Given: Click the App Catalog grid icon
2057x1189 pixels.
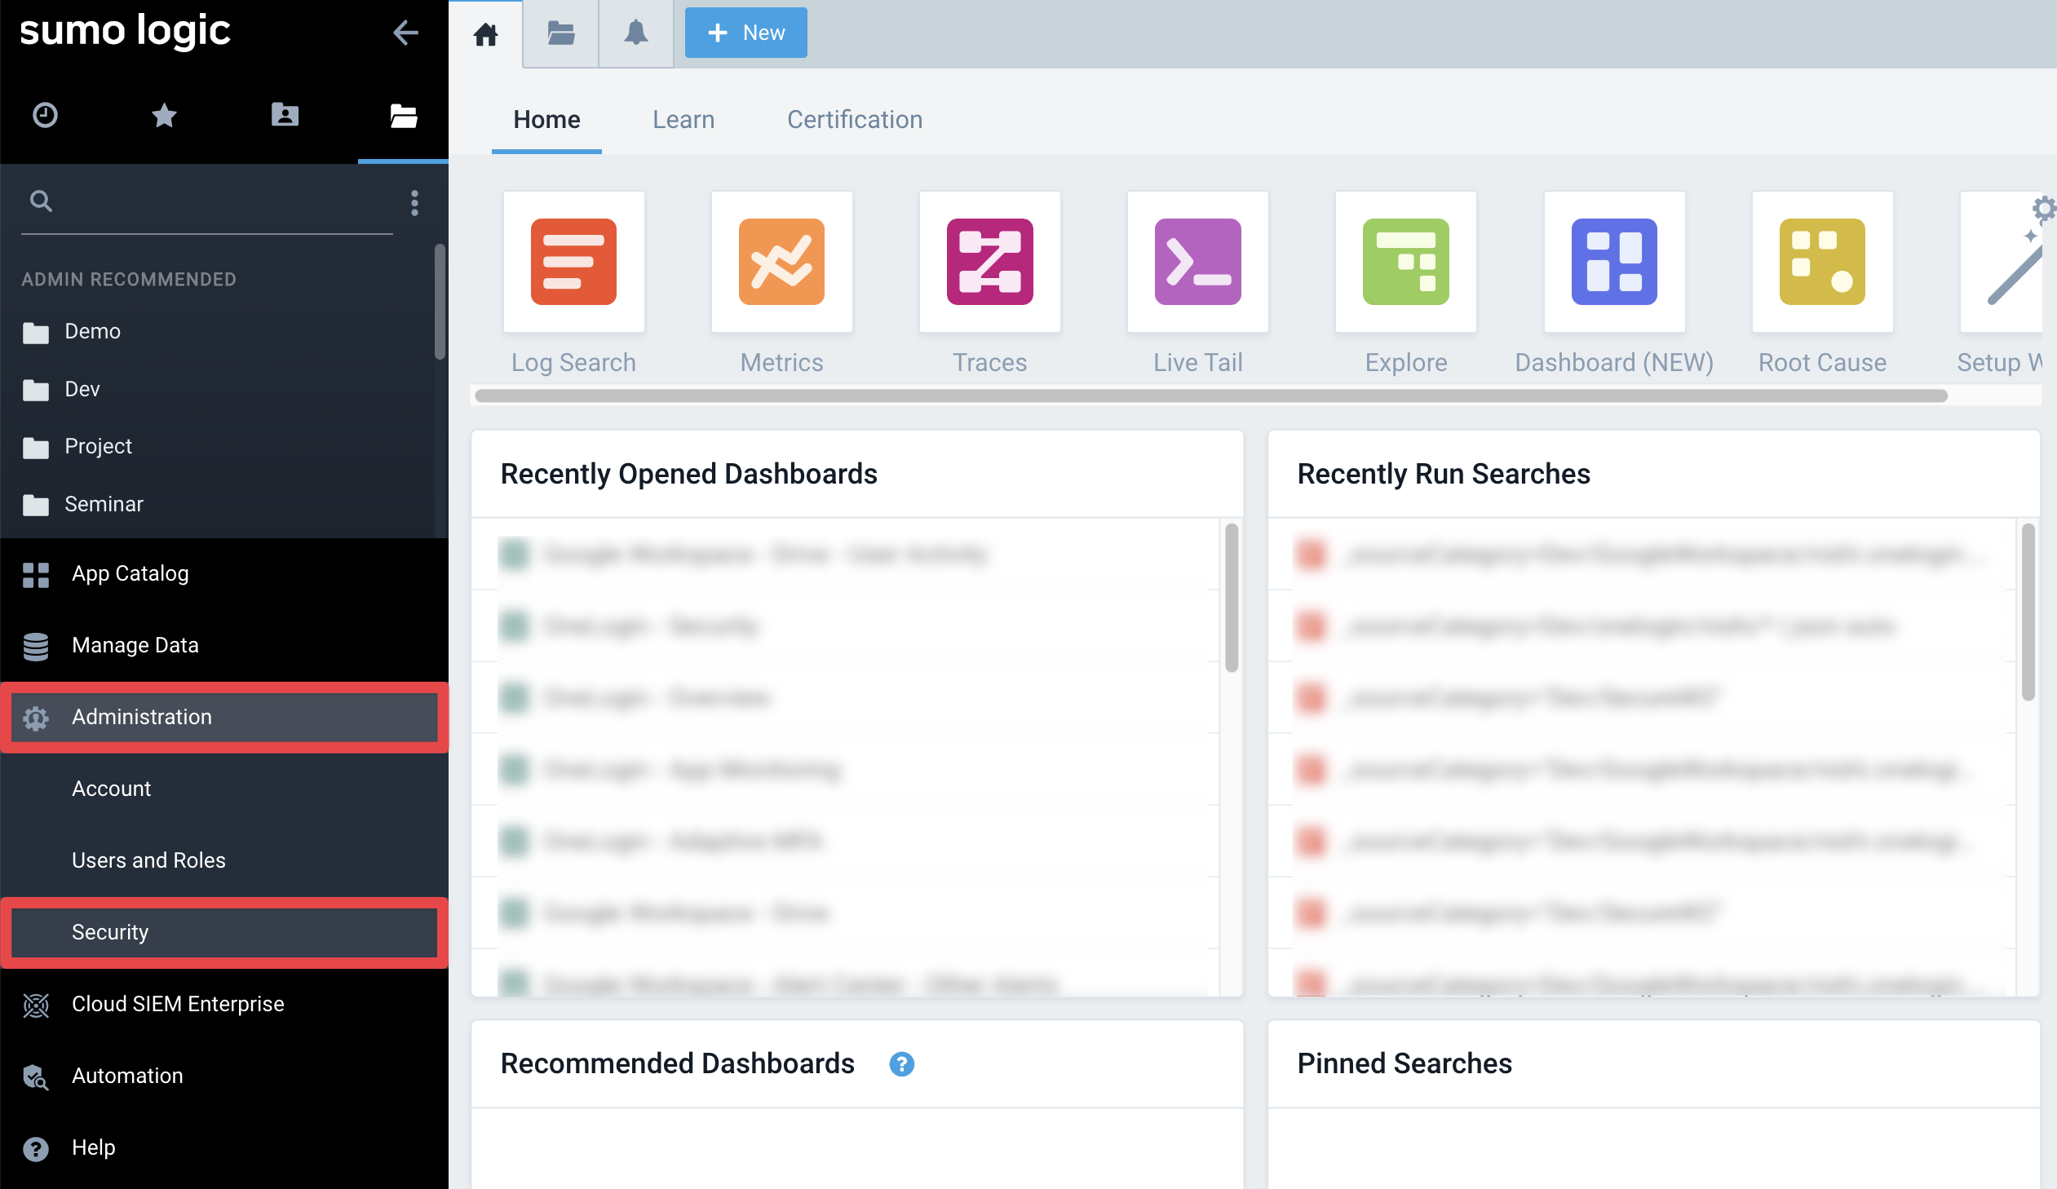Looking at the screenshot, I should click(36, 574).
